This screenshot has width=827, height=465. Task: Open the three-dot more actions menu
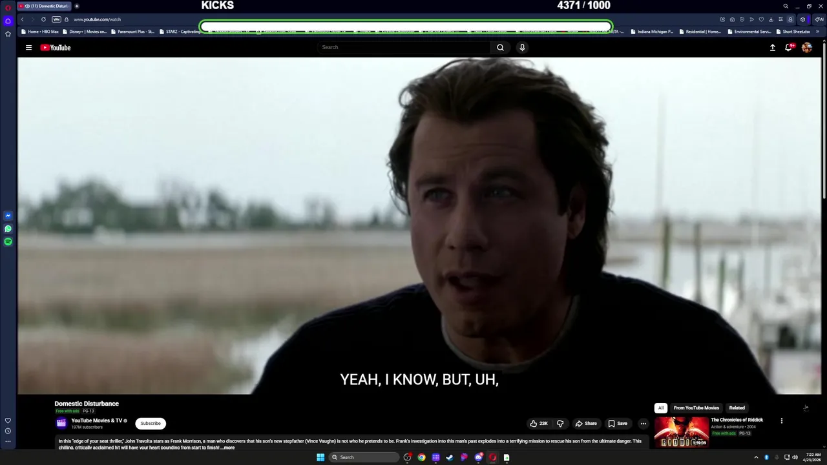[x=643, y=424]
